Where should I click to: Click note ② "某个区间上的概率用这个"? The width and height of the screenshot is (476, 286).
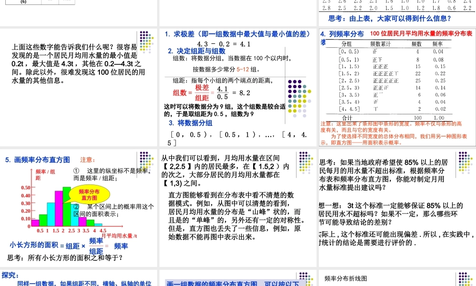(114, 210)
